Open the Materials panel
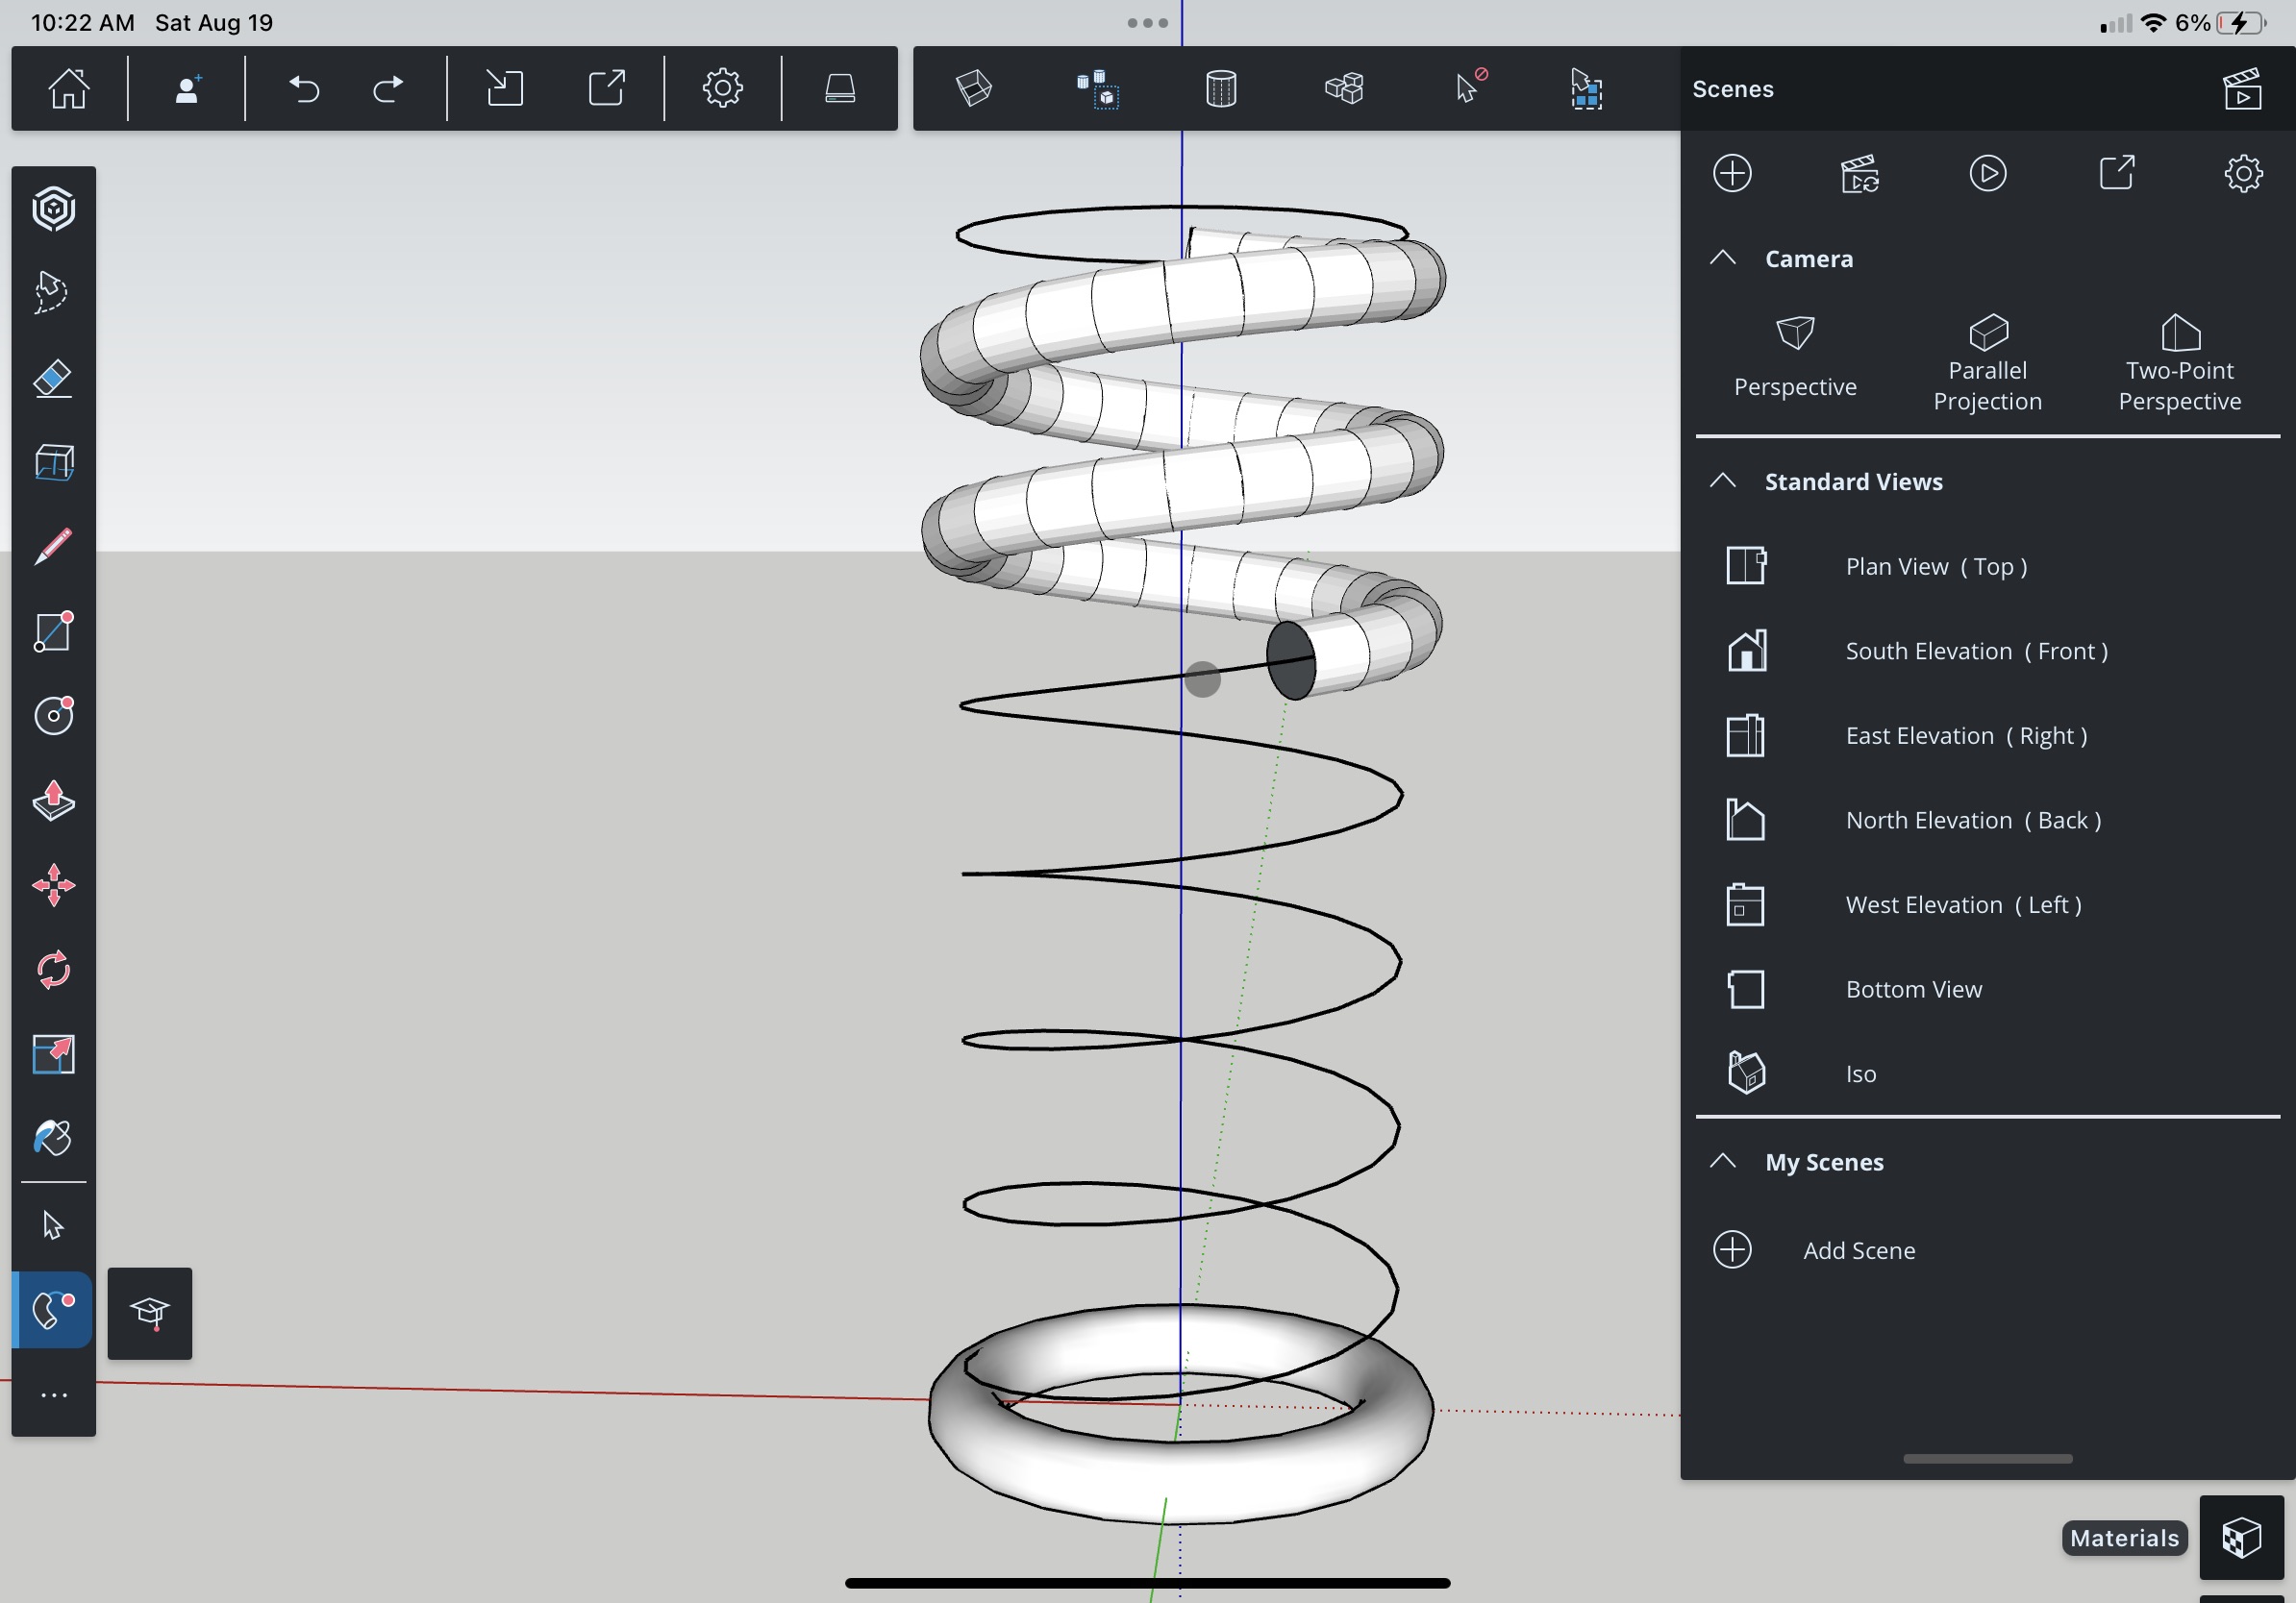 point(2240,1537)
